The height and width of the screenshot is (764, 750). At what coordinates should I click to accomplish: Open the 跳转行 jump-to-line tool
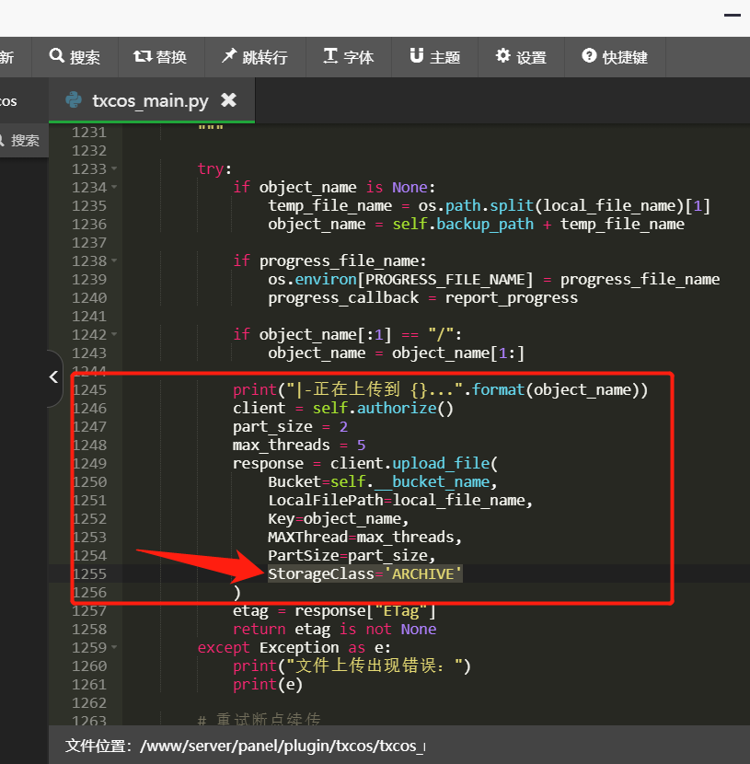coord(254,57)
